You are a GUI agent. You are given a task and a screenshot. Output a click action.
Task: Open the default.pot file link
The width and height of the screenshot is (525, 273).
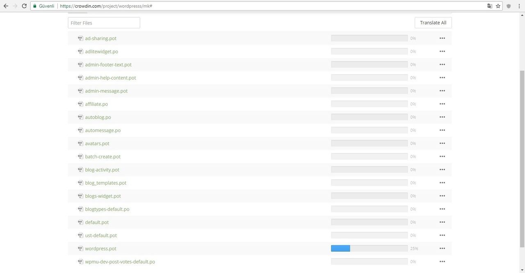97,222
